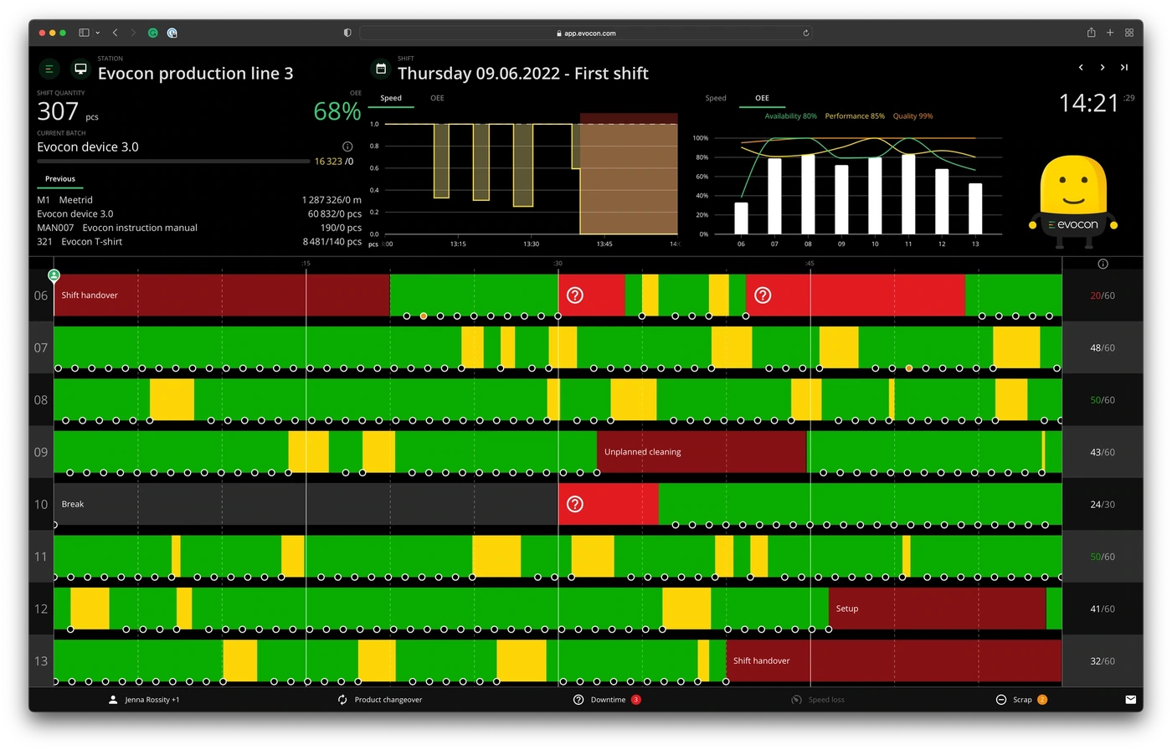Open the Downtime button with badge
1172x750 pixels.
tap(607, 700)
